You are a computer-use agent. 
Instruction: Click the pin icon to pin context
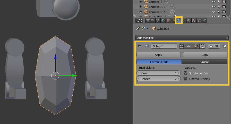pyautogui.click(x=138, y=28)
